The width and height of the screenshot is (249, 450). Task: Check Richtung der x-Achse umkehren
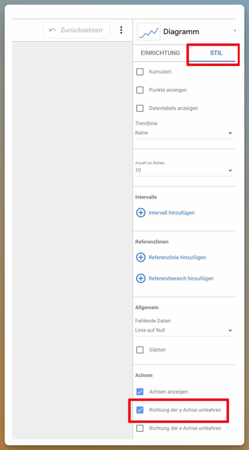140,428
